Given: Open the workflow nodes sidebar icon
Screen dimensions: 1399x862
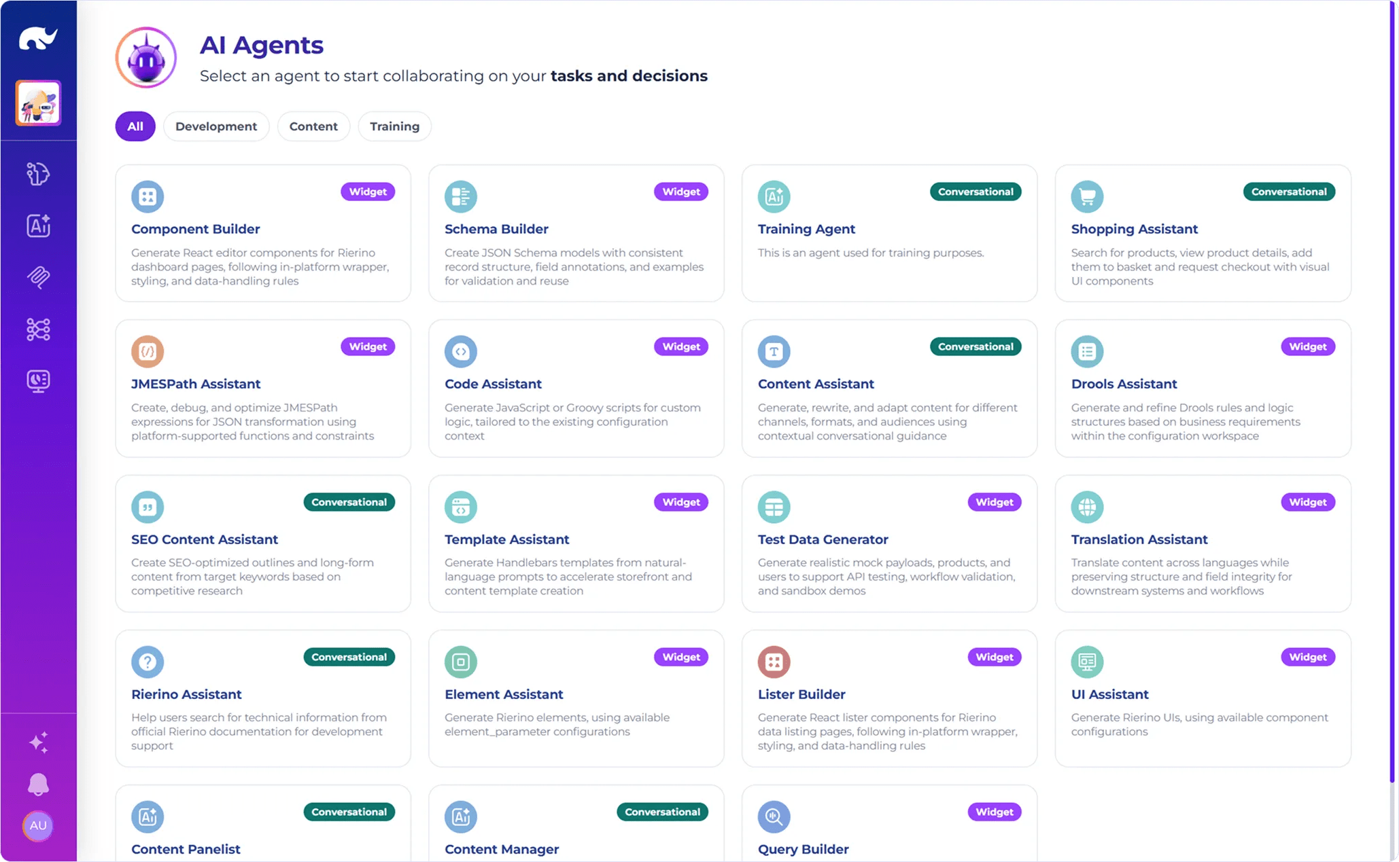Looking at the screenshot, I should tap(38, 329).
